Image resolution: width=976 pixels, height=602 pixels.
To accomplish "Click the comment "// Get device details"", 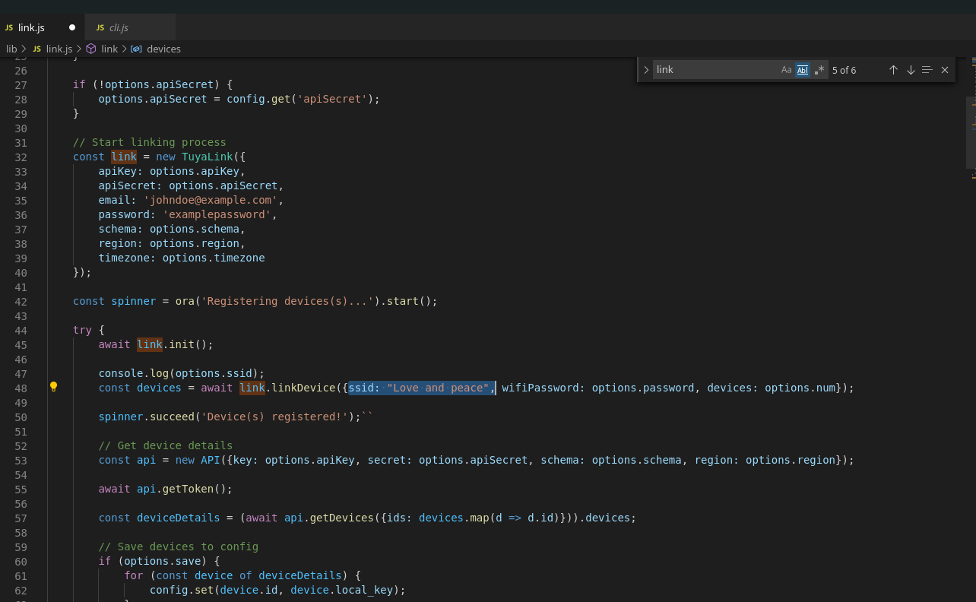I will (x=166, y=445).
